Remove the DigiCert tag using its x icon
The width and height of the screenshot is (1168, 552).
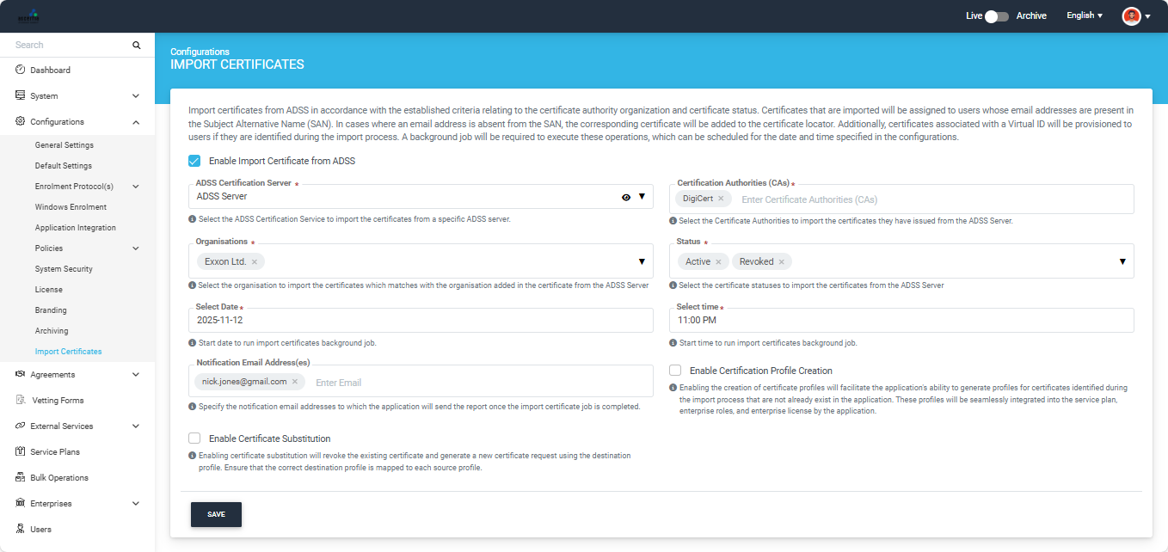click(x=721, y=199)
